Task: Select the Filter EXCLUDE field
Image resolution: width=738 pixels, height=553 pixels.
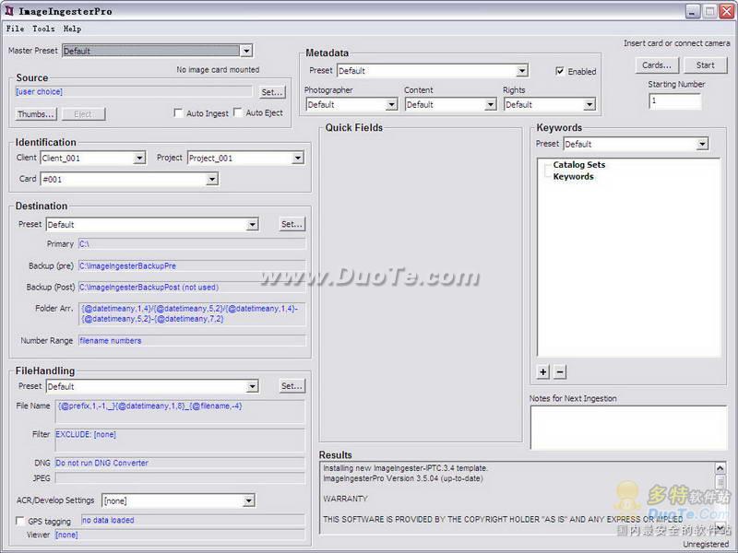Action: tap(180, 441)
